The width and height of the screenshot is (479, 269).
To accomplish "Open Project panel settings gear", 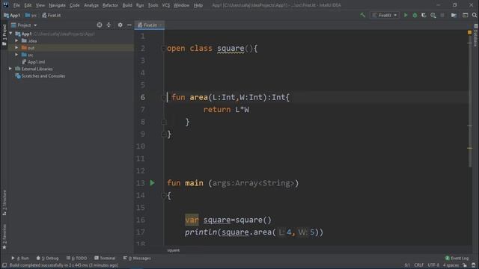I will pos(120,25).
